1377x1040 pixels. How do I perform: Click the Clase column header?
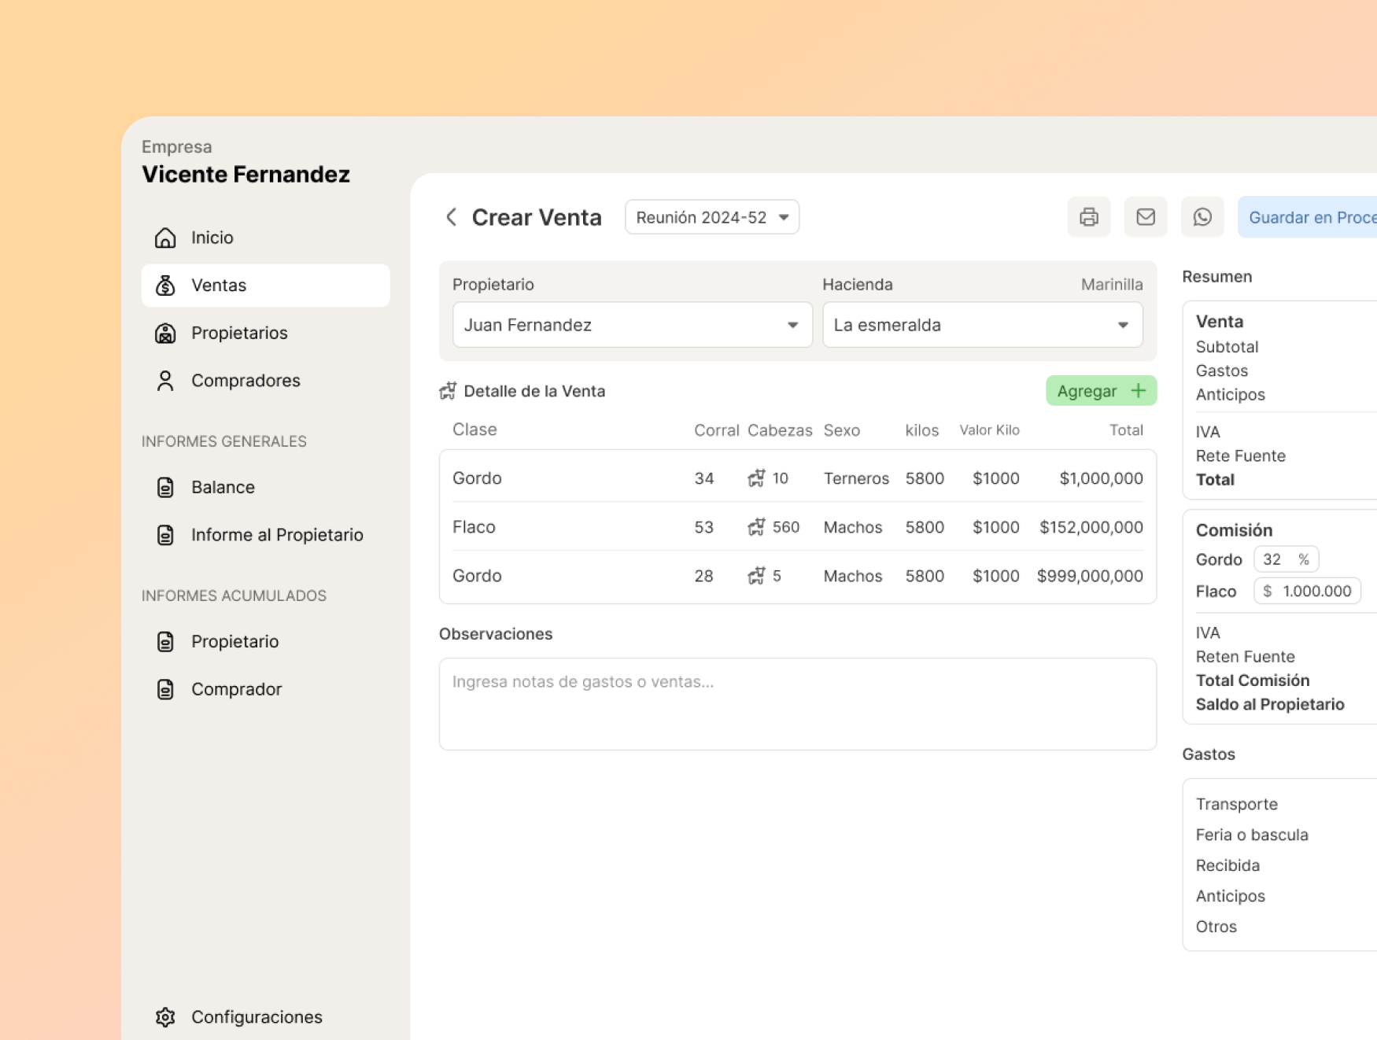point(474,430)
